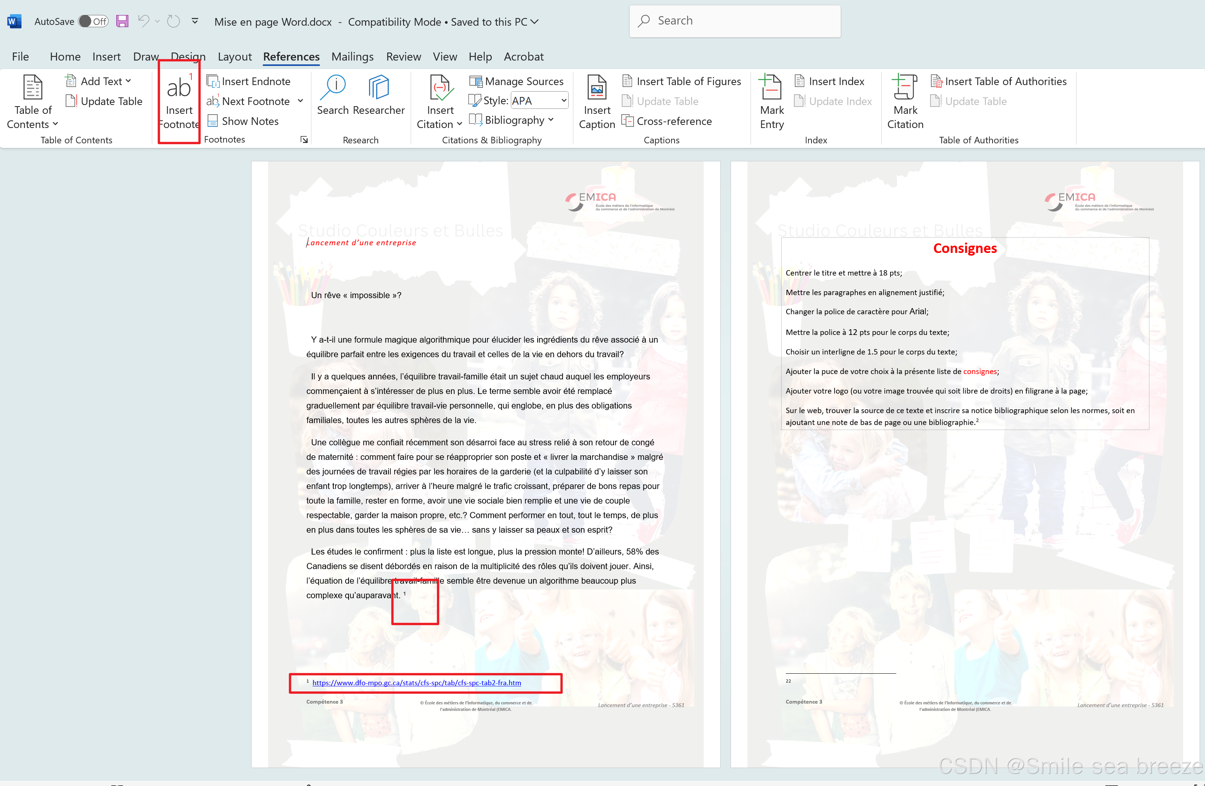
Task: Click the Insert Footnote icon
Action: click(179, 89)
